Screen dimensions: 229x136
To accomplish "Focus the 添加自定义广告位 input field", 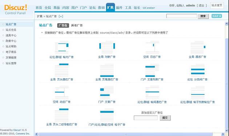I will click(x=146, y=118).
